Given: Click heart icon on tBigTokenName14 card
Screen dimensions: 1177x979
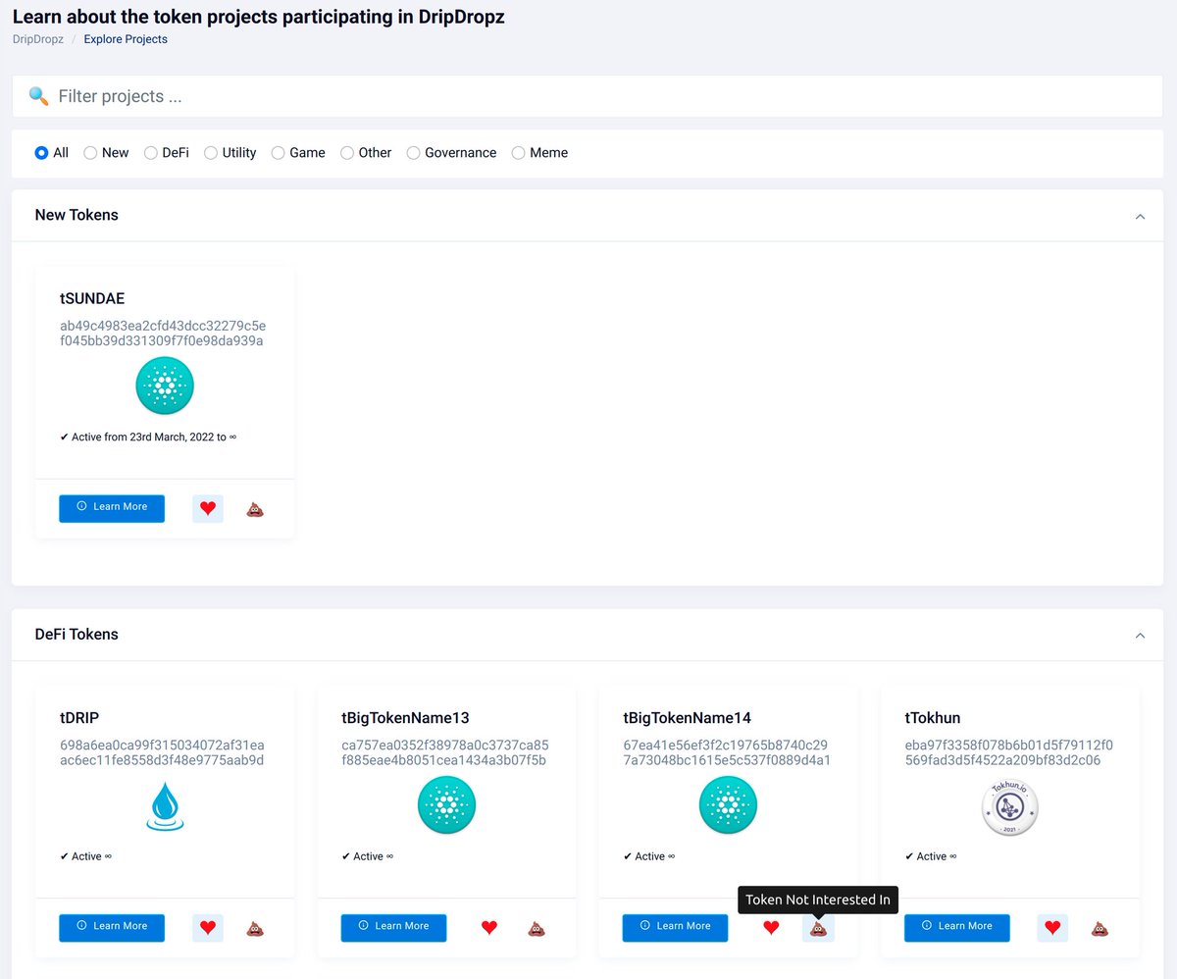Looking at the screenshot, I should [771, 927].
